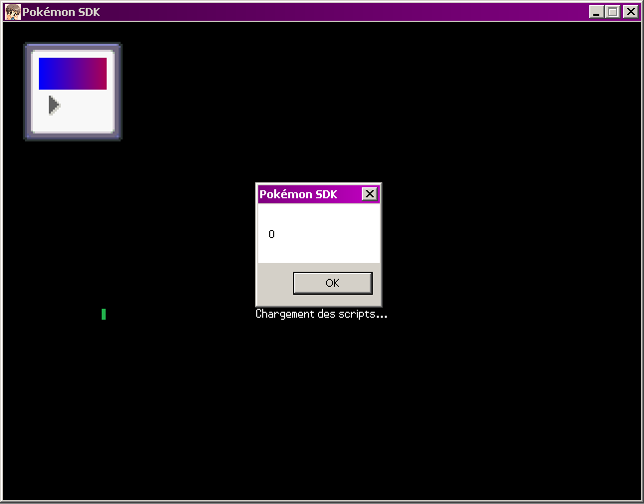Click the main window's "Pokémon SDK" title text

pyautogui.click(x=61, y=12)
